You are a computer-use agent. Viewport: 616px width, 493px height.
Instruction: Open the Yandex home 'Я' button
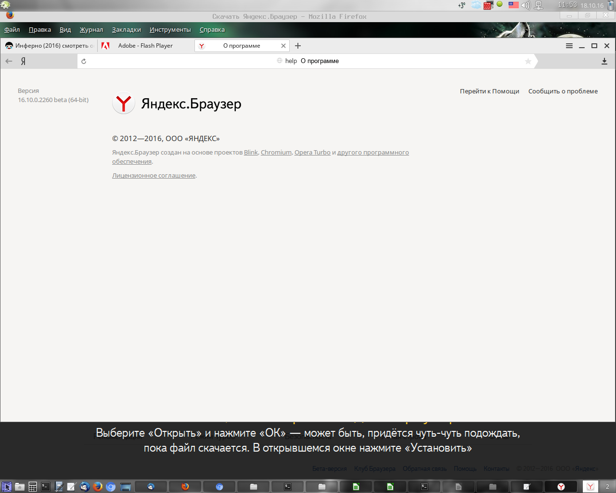tap(23, 61)
